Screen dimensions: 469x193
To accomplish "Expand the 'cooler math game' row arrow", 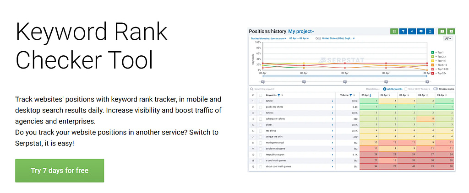I will (x=333, y=149).
